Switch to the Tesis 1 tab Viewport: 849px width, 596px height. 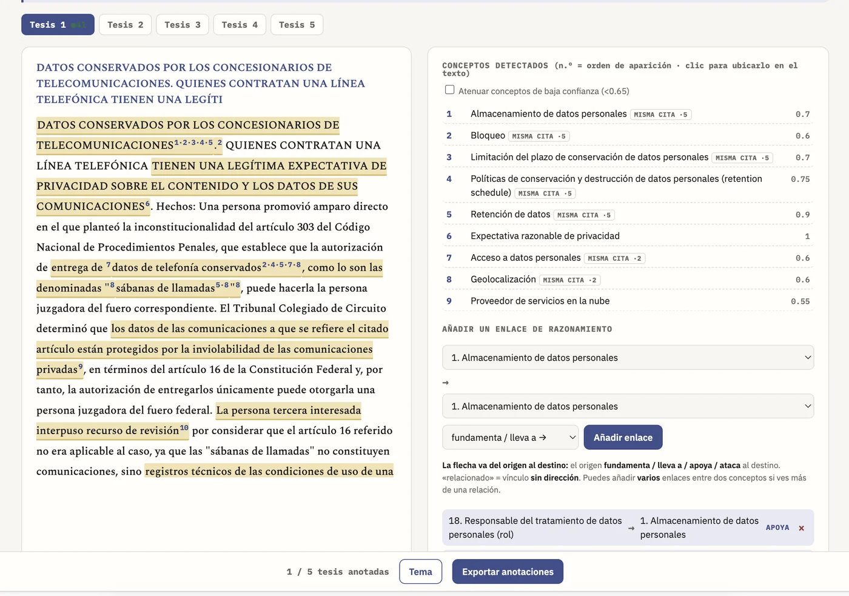(58, 25)
